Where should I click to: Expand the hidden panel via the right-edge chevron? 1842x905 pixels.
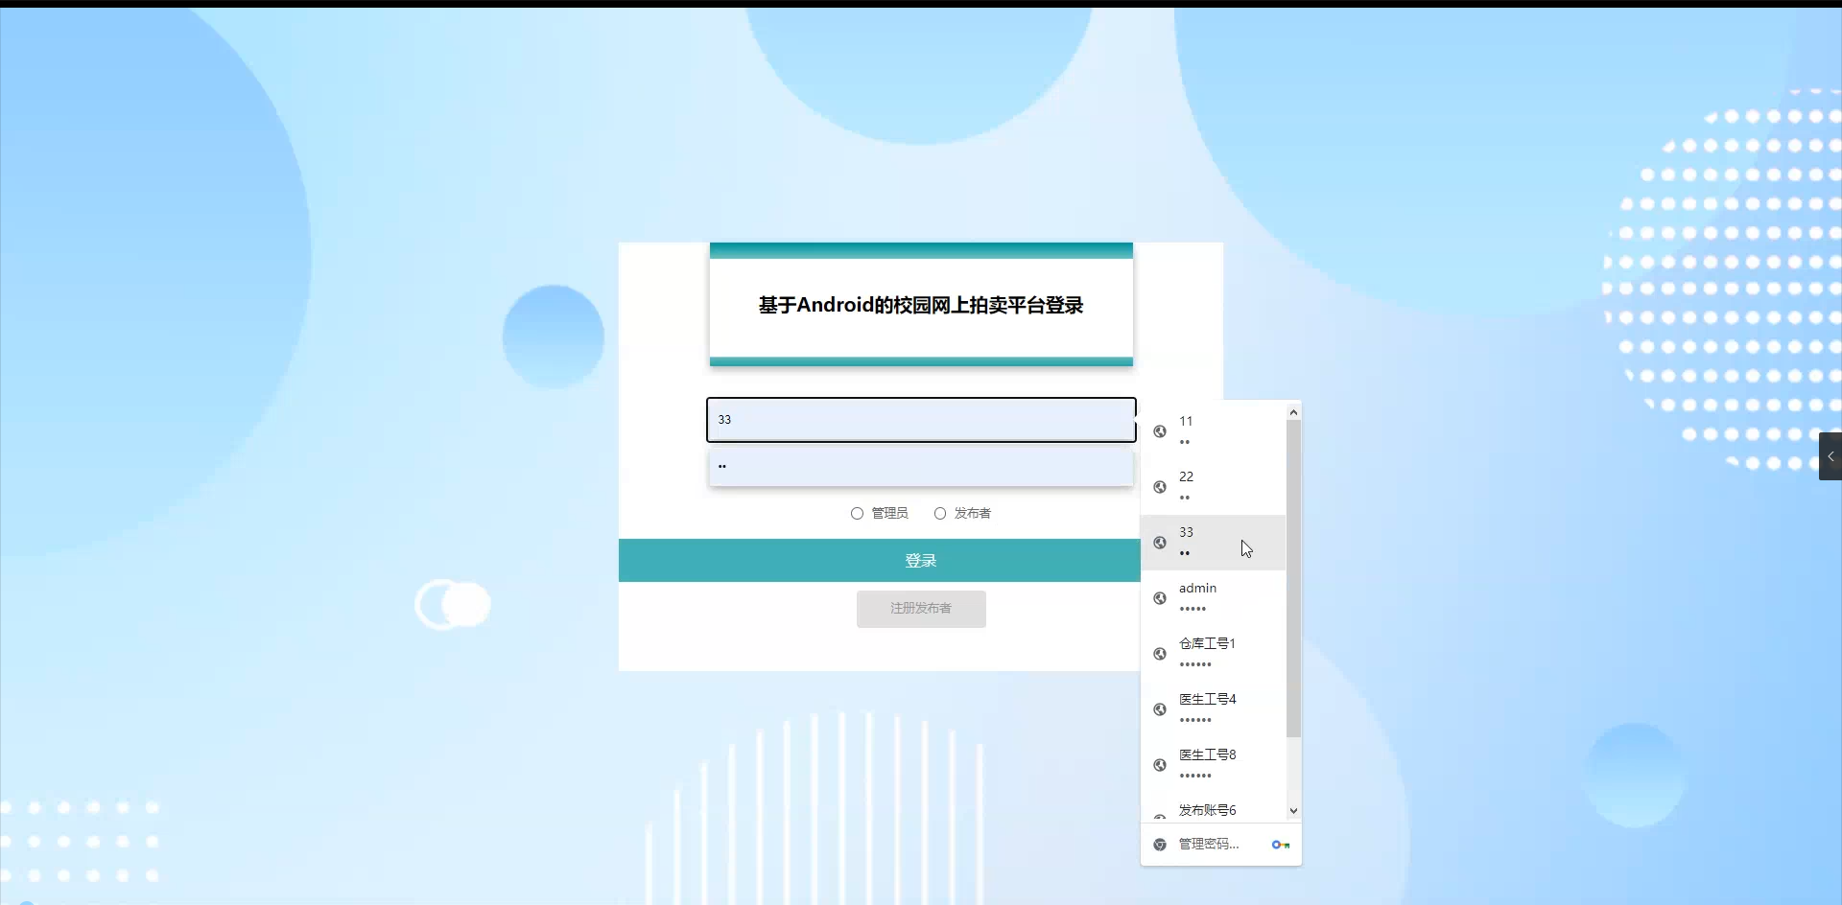pos(1830,457)
